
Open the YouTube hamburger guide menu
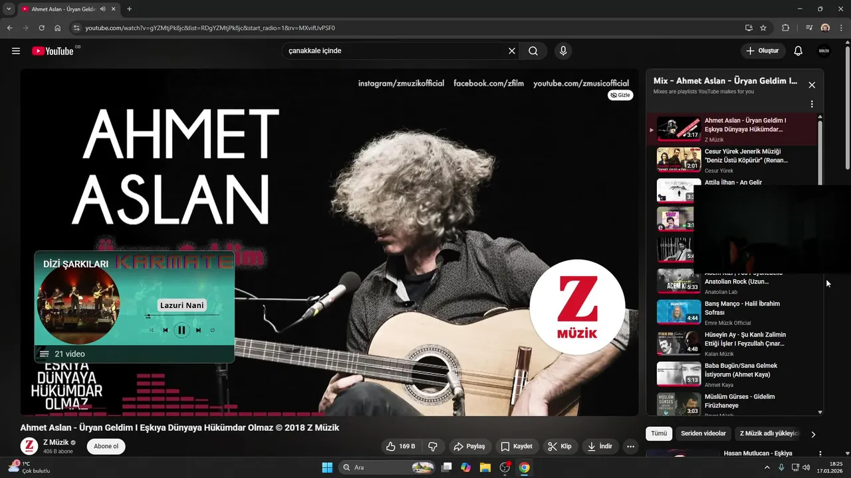[x=16, y=51]
